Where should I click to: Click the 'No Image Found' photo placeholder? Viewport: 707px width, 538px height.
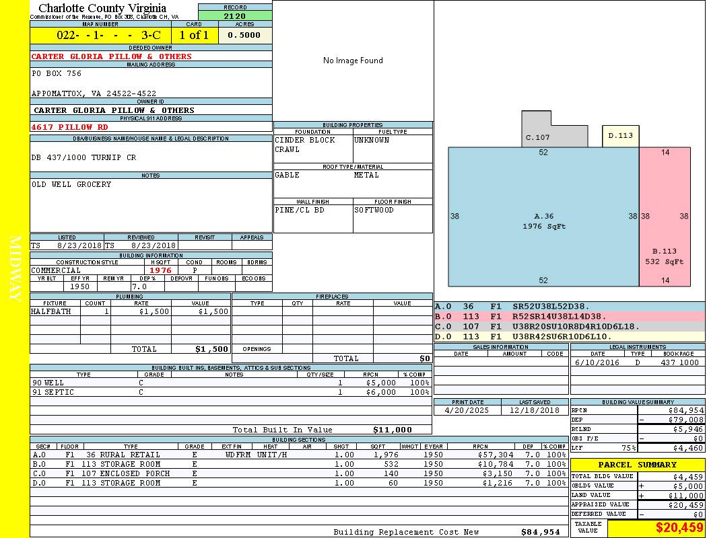tap(353, 61)
